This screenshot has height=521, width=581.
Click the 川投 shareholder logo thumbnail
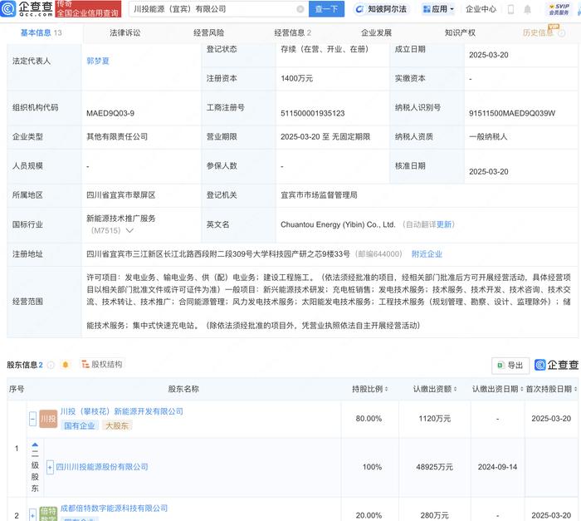48,419
